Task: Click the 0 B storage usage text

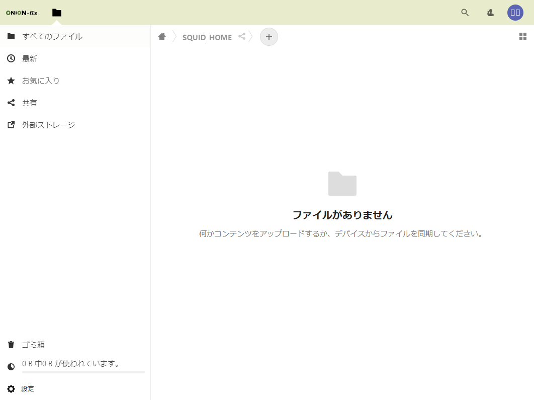Action: pos(71,363)
